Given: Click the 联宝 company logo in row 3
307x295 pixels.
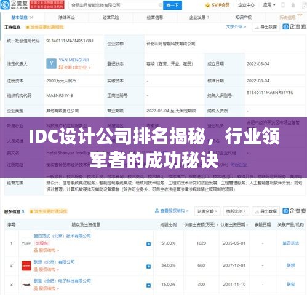Looking at the screenshot, I should [x=26, y=285].
